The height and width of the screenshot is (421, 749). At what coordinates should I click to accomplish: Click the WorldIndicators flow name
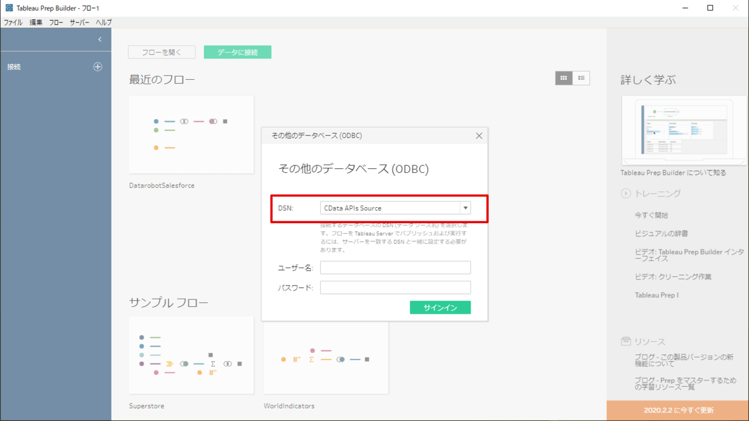[289, 406]
